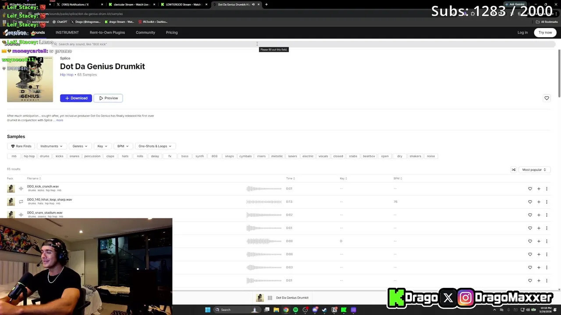Open the Rent-to-Own Plugins nav item
This screenshot has width=561, height=315.
coord(107,32)
